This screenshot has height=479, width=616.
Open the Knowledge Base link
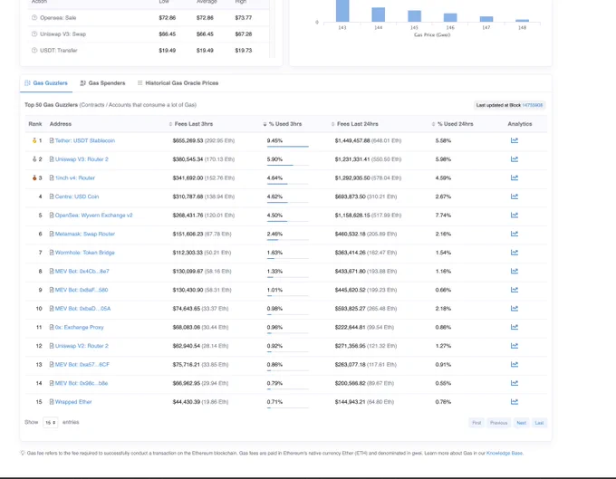[505, 453]
